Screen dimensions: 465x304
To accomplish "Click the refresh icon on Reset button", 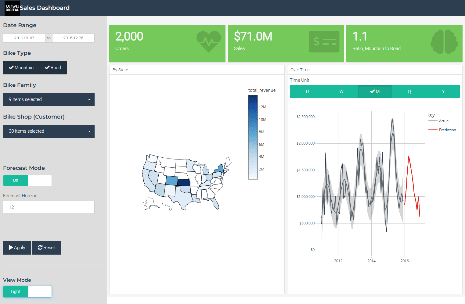I will coord(40,248).
